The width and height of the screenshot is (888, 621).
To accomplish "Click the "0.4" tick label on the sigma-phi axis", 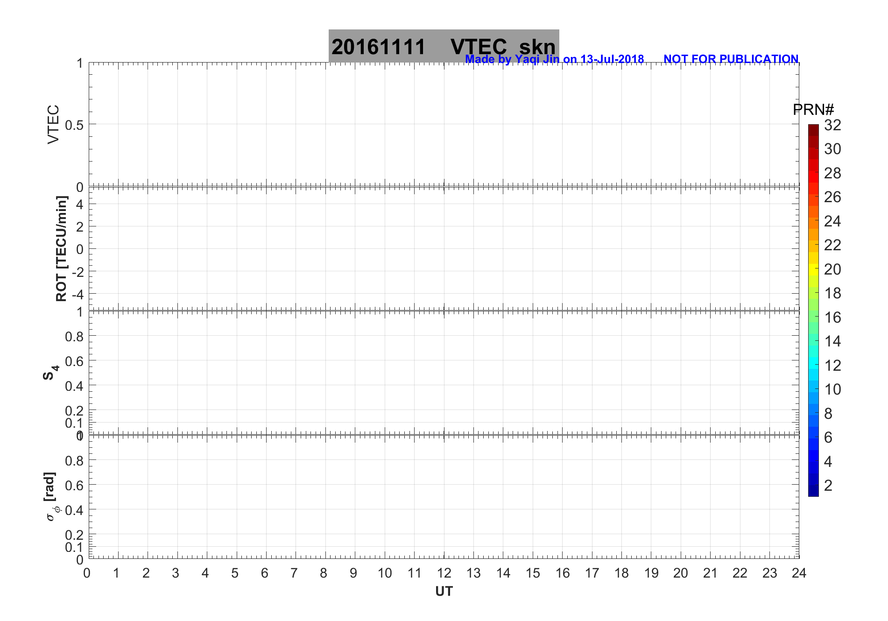I will (x=74, y=510).
